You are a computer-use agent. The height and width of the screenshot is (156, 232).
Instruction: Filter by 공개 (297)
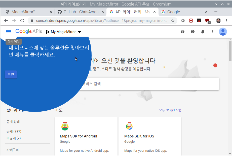[14, 131]
